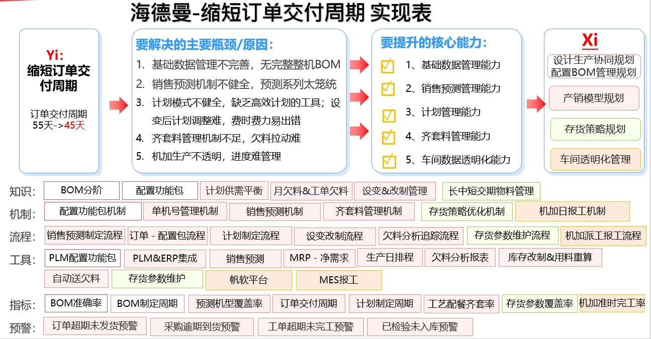Click the green 存货策略规划 box
Viewport: 651px width, 339px height.
[595, 129]
